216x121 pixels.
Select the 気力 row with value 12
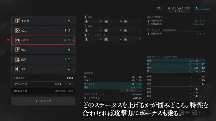pos(43,30)
